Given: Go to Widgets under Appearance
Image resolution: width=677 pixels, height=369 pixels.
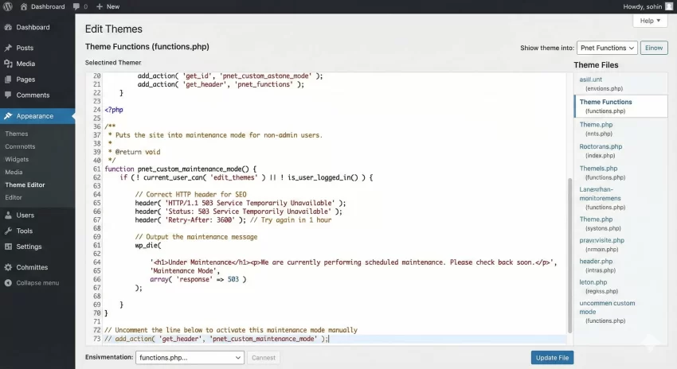Looking at the screenshot, I should (17, 159).
